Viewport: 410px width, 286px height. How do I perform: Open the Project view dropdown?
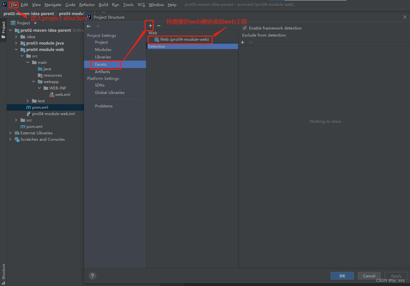[x=35, y=23]
